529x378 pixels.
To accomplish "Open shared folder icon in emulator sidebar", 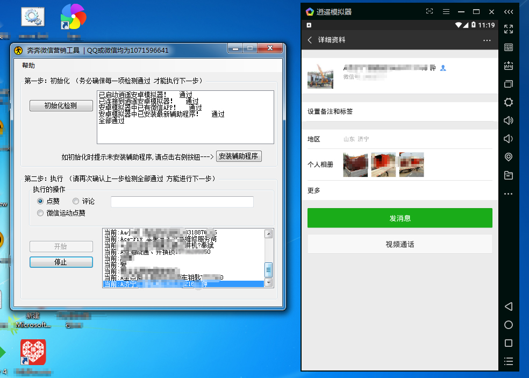I will (x=509, y=175).
